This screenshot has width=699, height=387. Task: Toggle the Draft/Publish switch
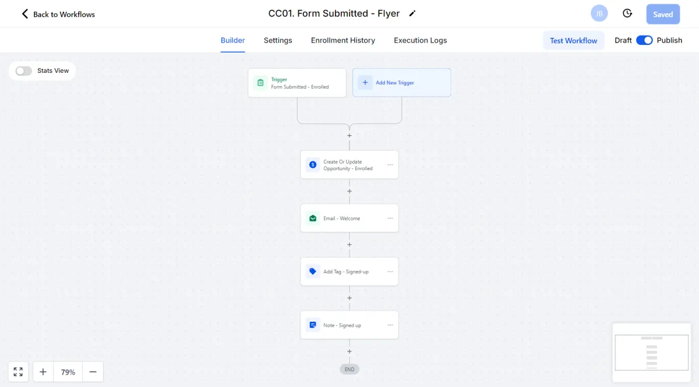(644, 40)
